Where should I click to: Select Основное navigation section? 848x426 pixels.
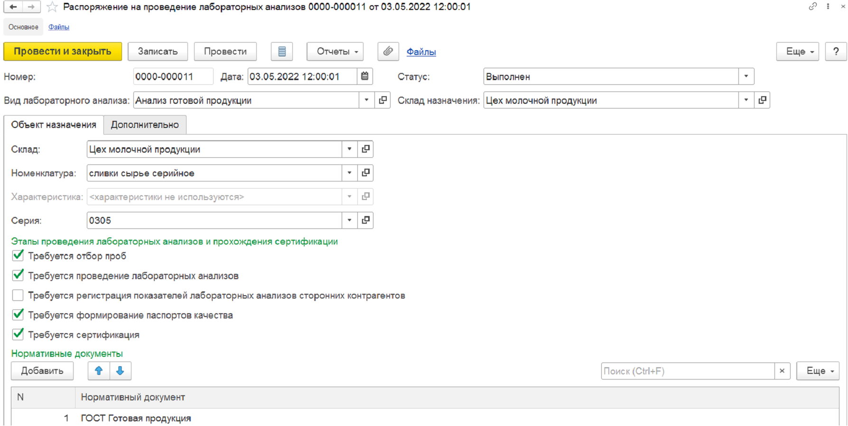[x=23, y=27]
